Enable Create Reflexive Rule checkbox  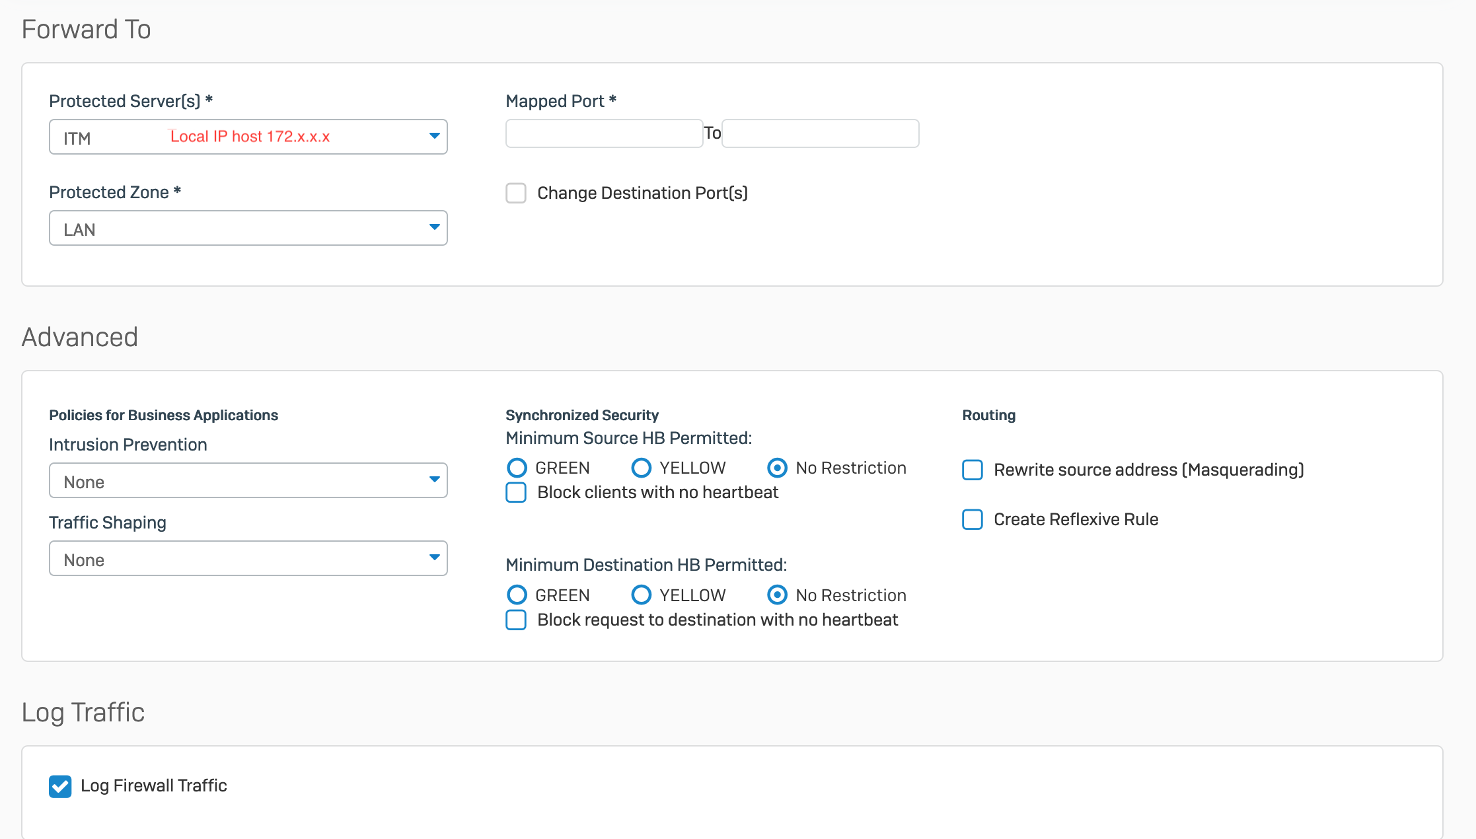(x=973, y=519)
